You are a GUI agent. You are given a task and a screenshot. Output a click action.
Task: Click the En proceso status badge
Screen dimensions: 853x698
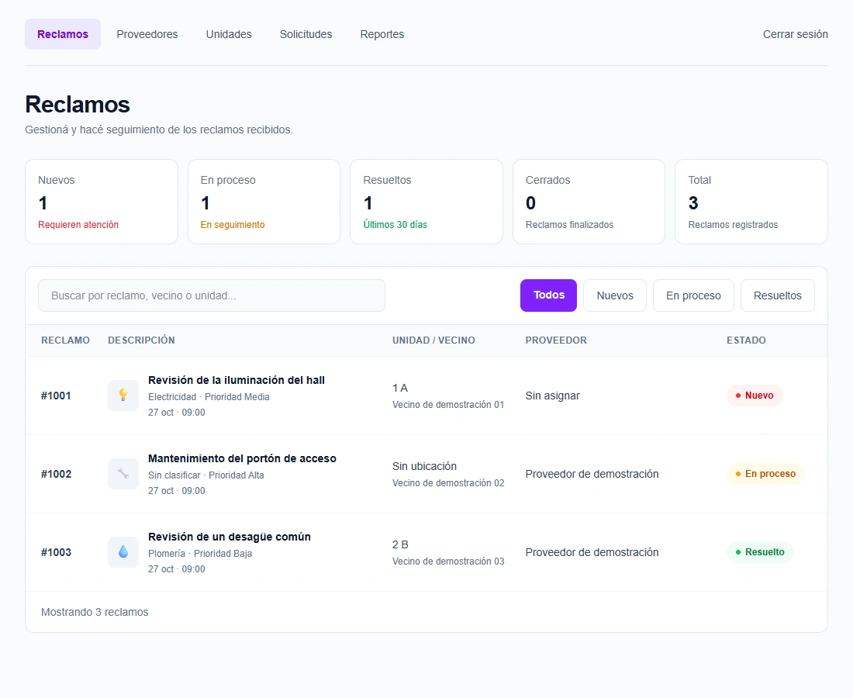pyautogui.click(x=765, y=474)
